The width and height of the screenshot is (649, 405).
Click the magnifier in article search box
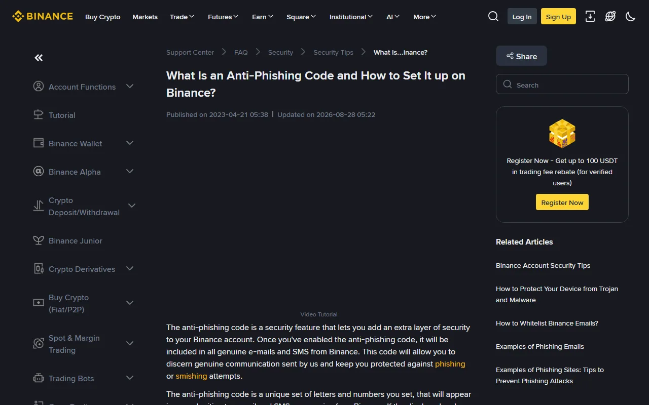coord(508,85)
